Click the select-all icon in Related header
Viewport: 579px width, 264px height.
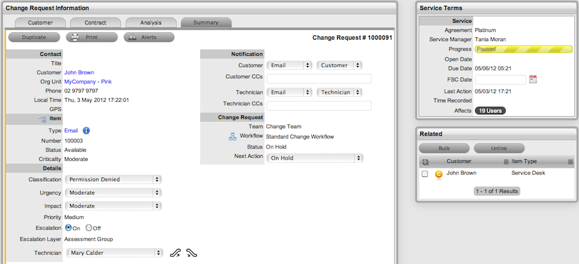(425, 162)
